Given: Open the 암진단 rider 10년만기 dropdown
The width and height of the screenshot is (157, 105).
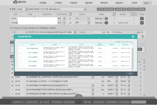Looking at the screenshot, I should (x=117, y=77).
